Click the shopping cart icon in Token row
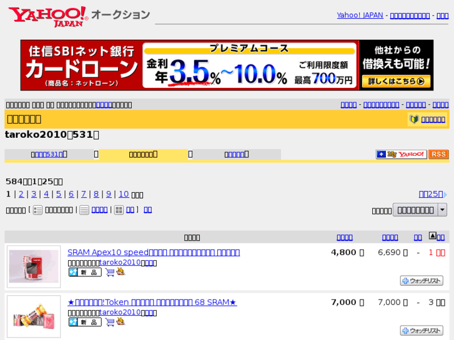This screenshot has height=340, width=454. [110, 322]
